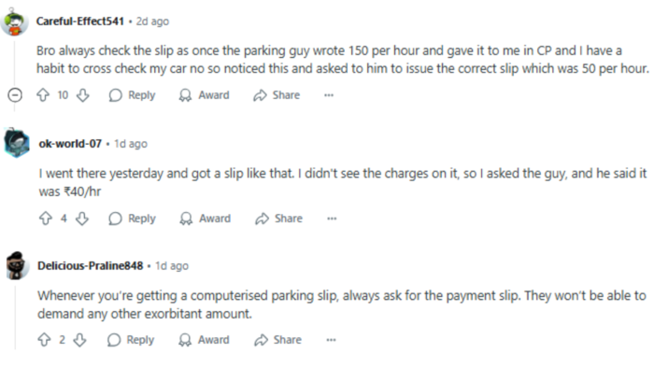Visit Delicious-Praline848's profile link
The width and height of the screenshot is (654, 368).
pyautogui.click(x=90, y=265)
